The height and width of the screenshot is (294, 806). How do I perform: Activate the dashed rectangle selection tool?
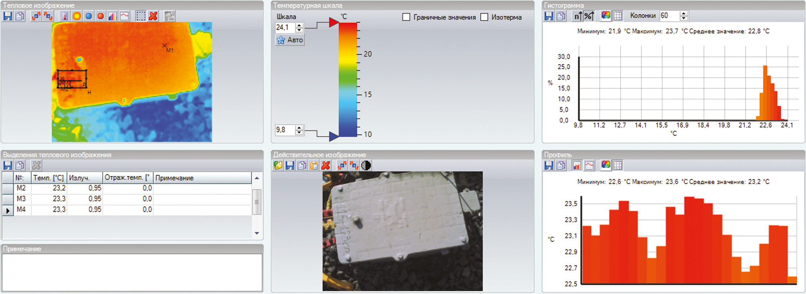coord(140,16)
